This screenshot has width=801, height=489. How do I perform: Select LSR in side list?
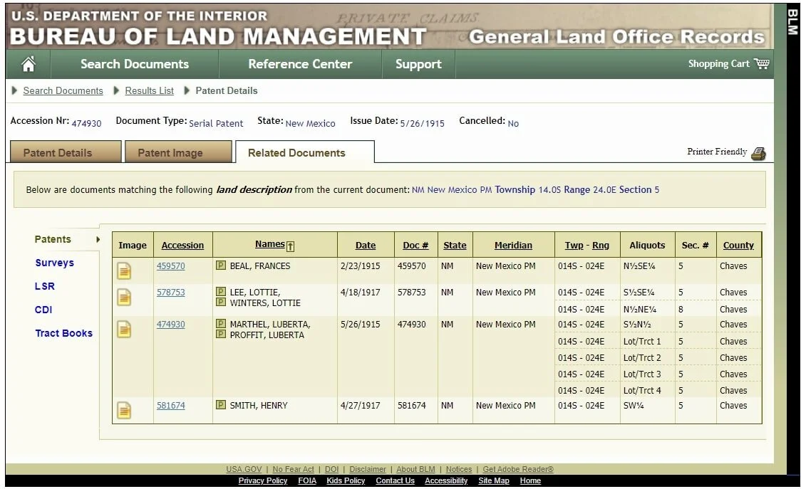click(x=44, y=286)
